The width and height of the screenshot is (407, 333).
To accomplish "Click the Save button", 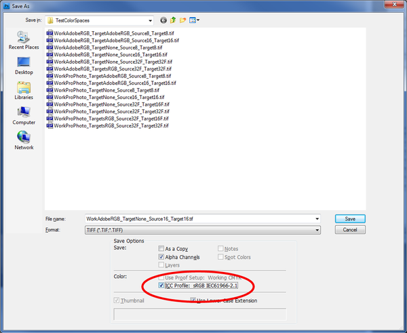I will click(350, 219).
